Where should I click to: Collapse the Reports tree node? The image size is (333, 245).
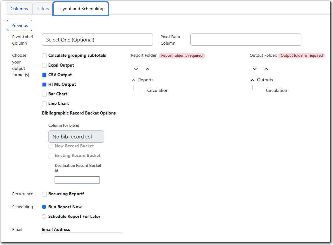(x=134, y=80)
